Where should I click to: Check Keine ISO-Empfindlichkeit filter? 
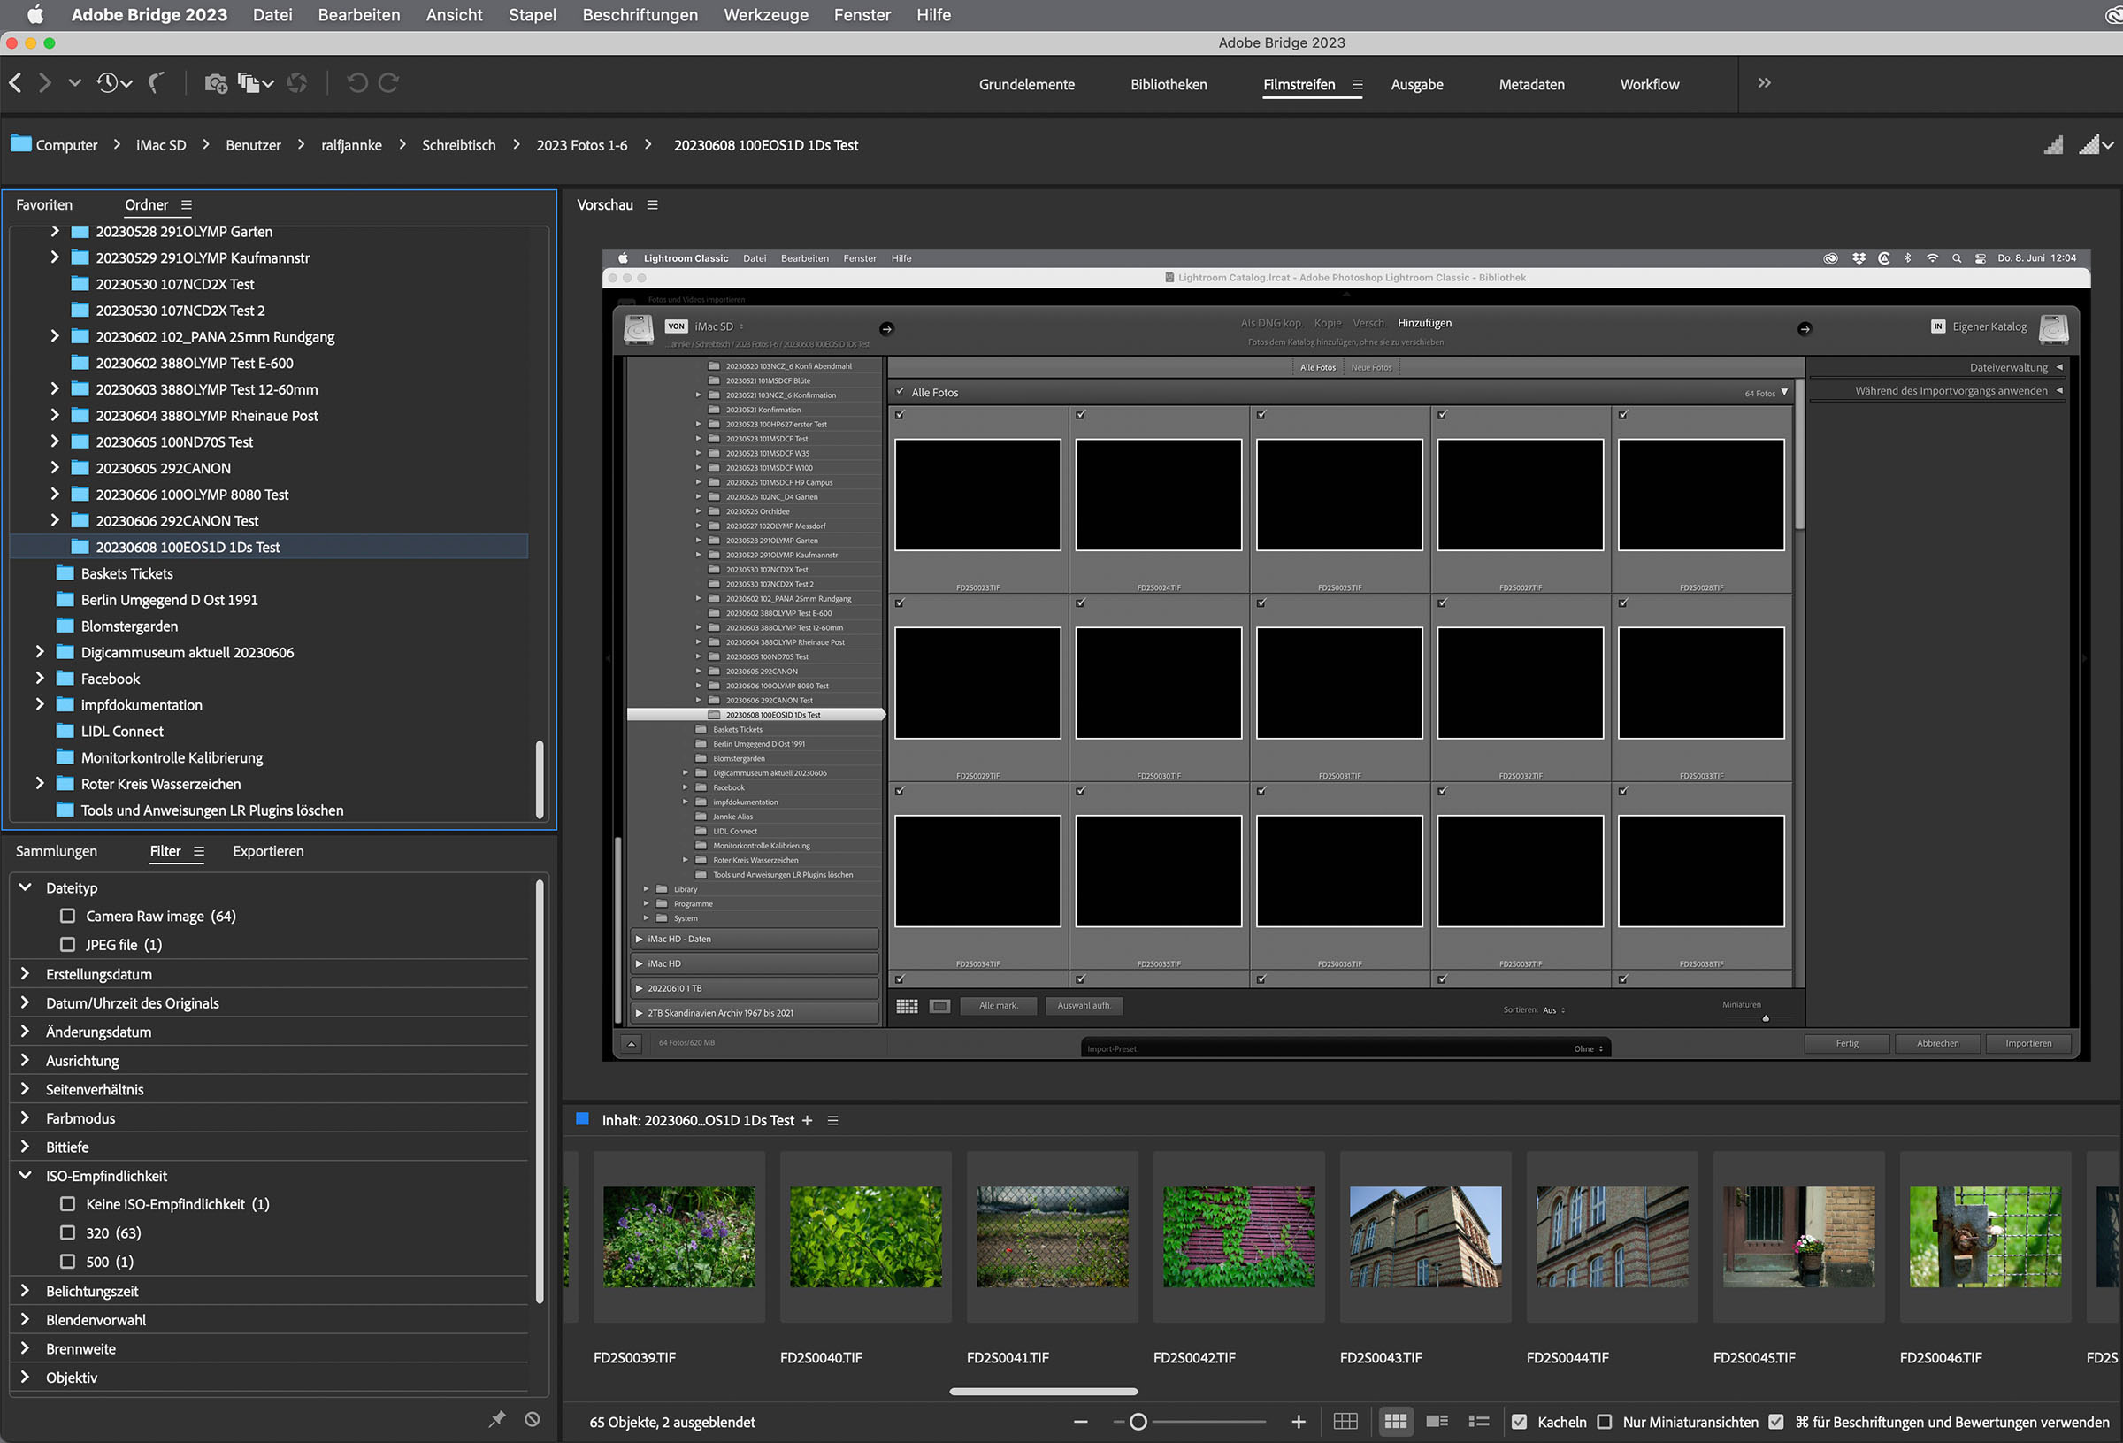tap(67, 1203)
